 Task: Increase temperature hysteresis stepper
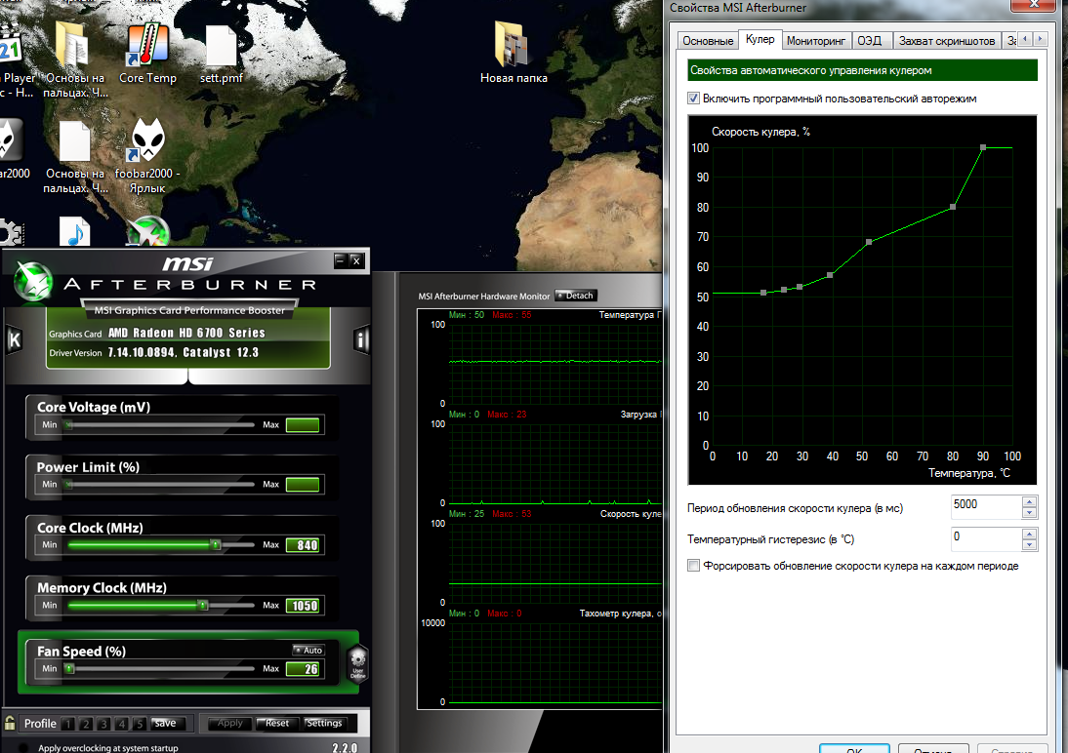[x=1029, y=534]
